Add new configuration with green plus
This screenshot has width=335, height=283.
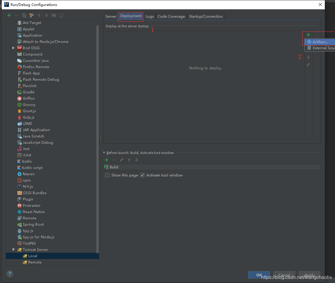(x=9, y=15)
